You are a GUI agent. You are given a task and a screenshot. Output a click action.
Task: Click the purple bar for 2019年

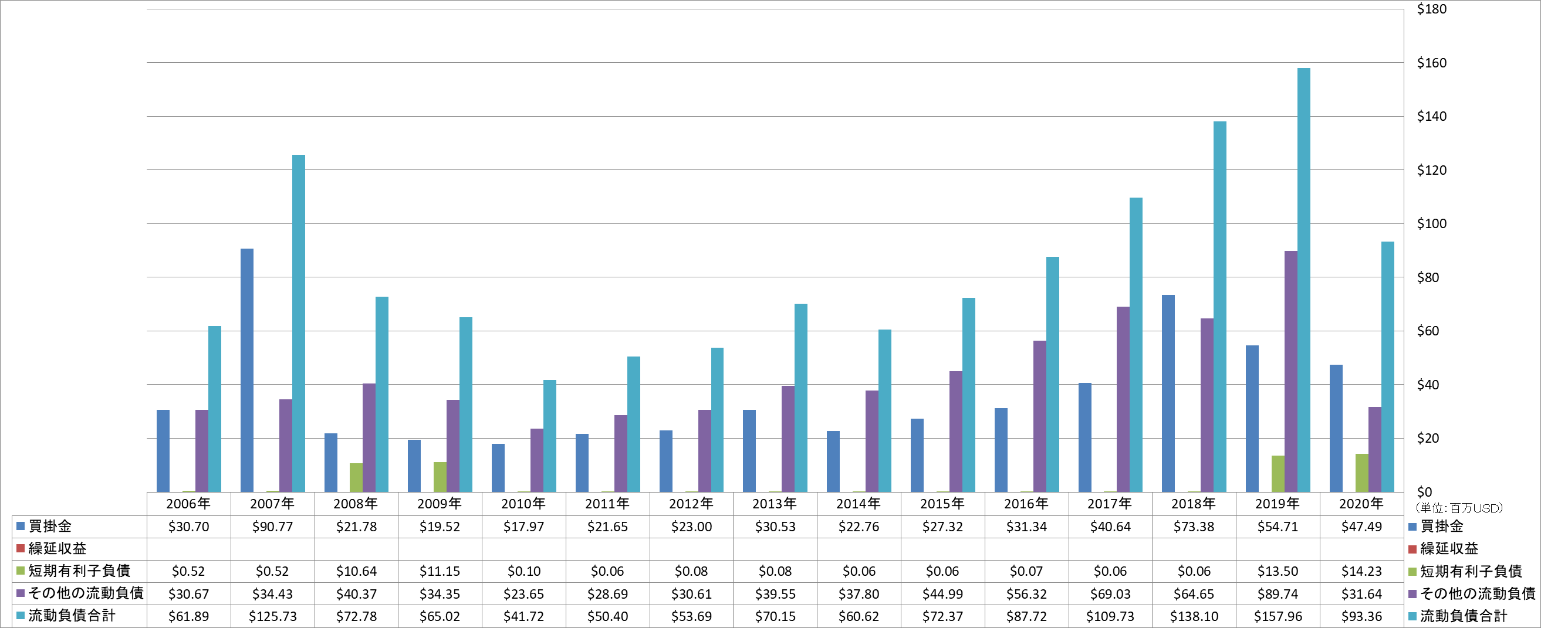click(x=1291, y=372)
